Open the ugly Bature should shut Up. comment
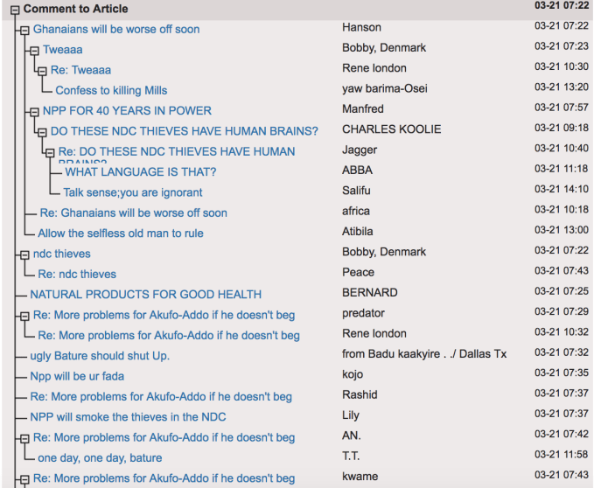594x488 pixels. [x=100, y=356]
